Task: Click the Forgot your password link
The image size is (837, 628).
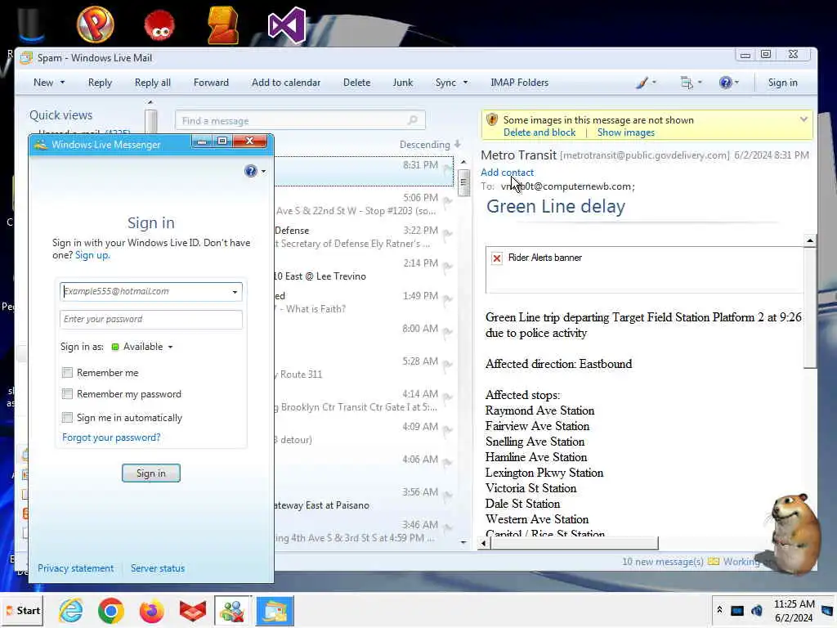Action: click(111, 437)
